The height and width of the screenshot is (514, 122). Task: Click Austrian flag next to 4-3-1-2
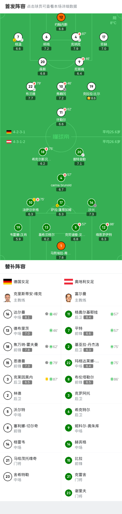coord(9,142)
